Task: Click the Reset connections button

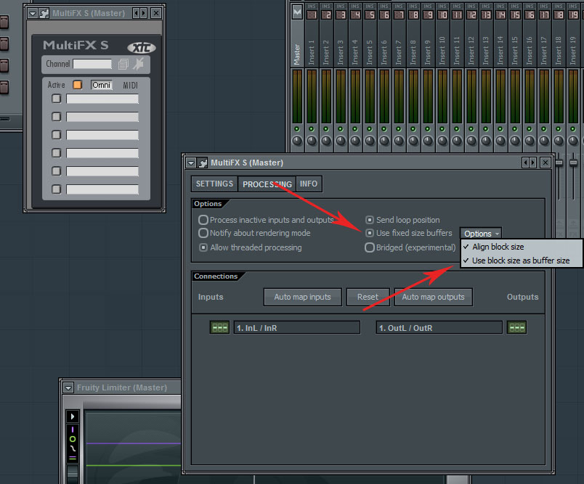Action: [x=368, y=297]
